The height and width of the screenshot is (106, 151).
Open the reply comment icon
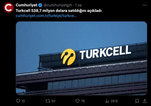(18, 101)
